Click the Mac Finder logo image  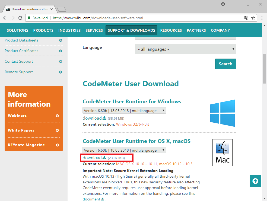(x=223, y=153)
